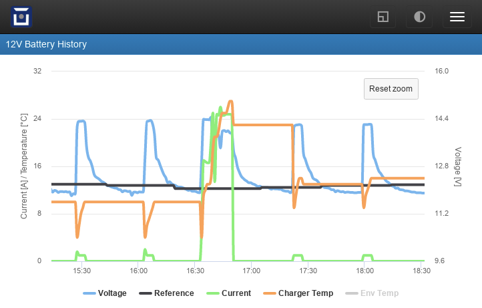
Task: Switch night mode with contrast icon
Action: point(419,17)
